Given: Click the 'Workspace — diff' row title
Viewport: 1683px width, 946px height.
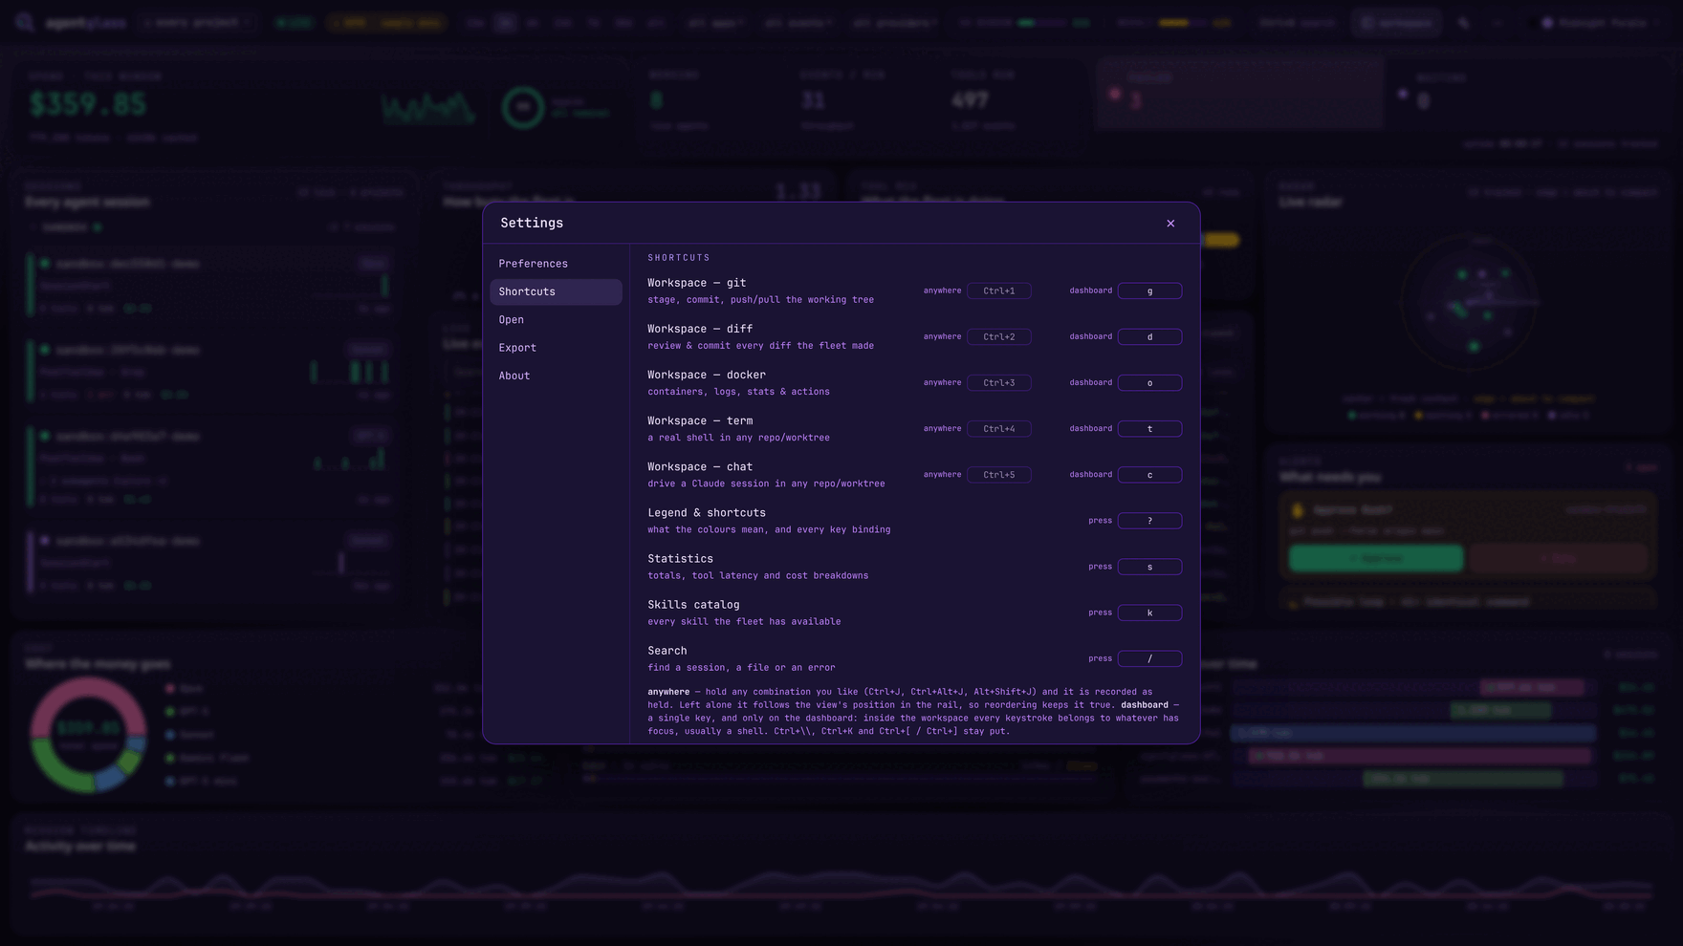Looking at the screenshot, I should [x=700, y=329].
